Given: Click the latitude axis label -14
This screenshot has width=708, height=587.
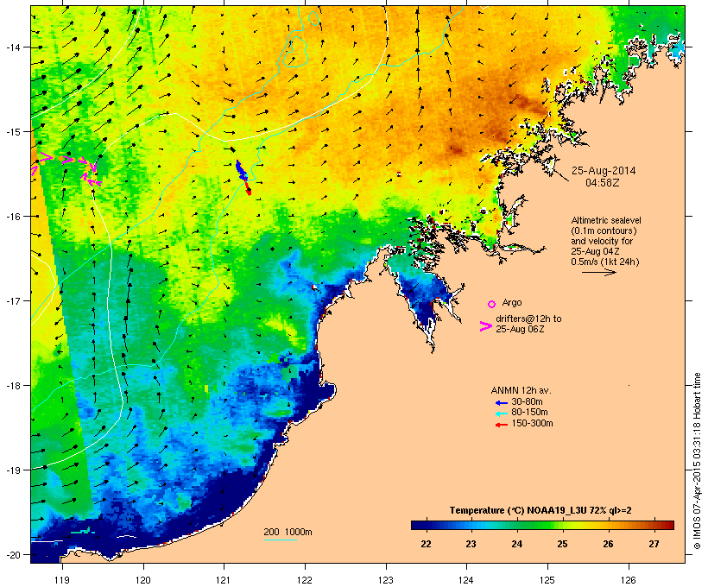Looking at the screenshot, I should tap(13, 47).
